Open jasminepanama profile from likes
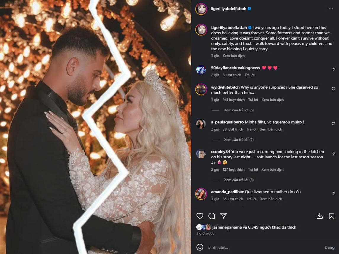The image size is (339, 254). click(x=227, y=227)
